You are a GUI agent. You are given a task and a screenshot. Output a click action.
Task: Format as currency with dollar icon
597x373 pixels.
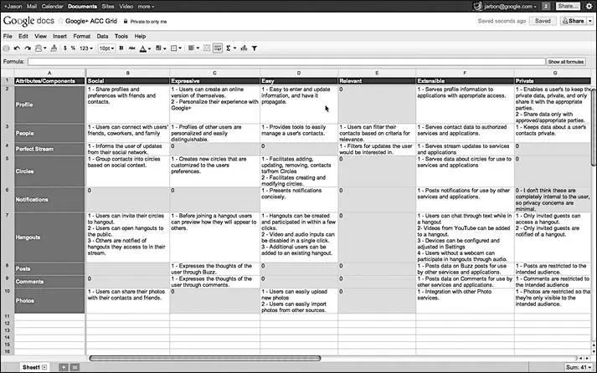pos(64,49)
